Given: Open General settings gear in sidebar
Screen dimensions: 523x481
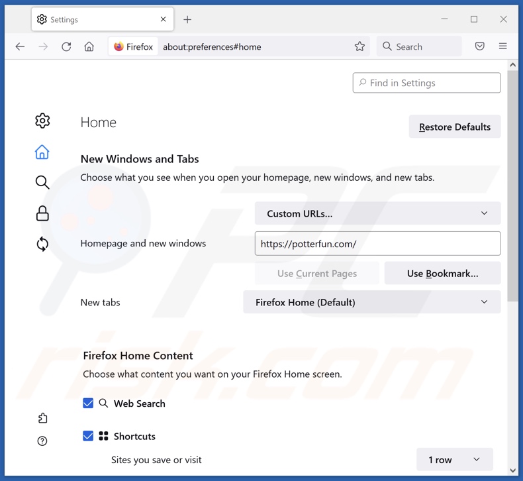Looking at the screenshot, I should tap(42, 121).
